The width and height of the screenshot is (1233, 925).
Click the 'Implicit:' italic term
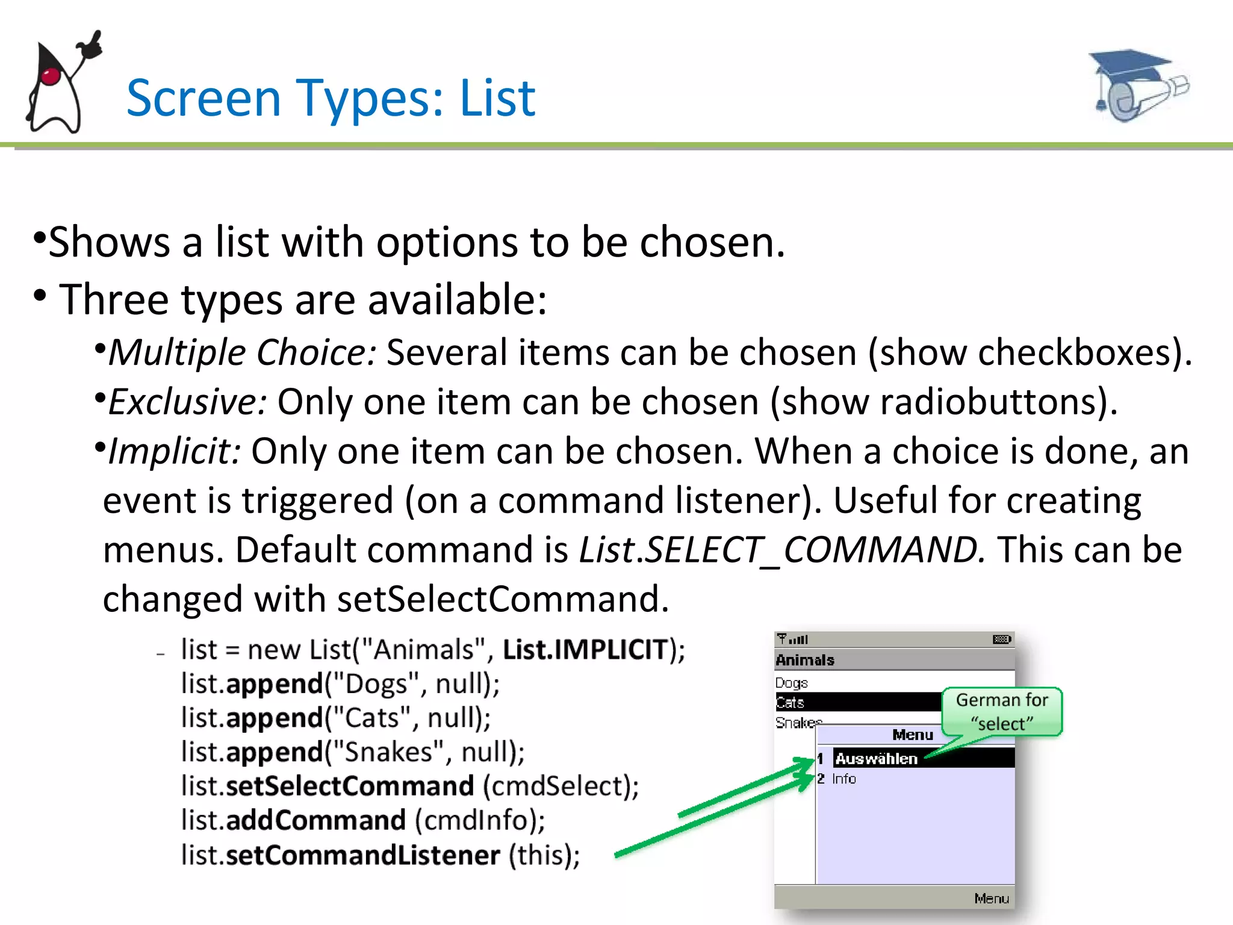(x=175, y=451)
